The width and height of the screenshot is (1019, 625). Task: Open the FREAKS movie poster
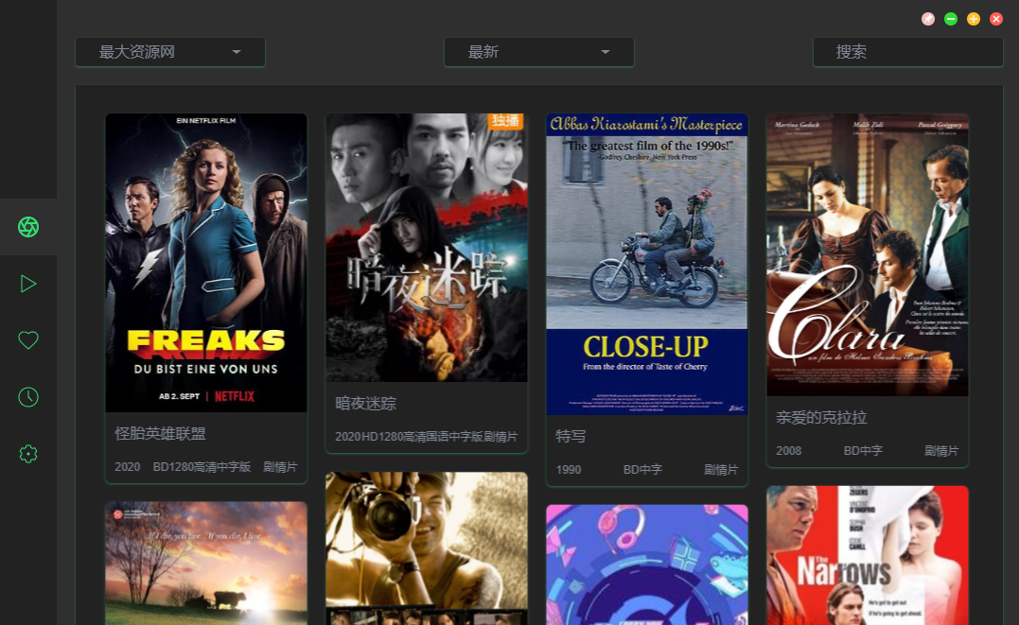tap(206, 263)
